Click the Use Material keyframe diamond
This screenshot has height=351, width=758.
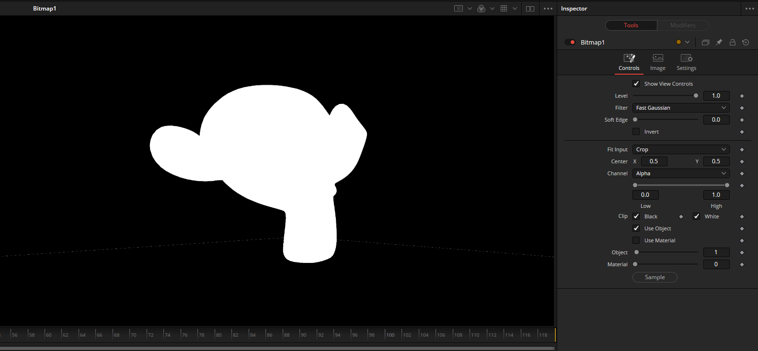coord(742,240)
